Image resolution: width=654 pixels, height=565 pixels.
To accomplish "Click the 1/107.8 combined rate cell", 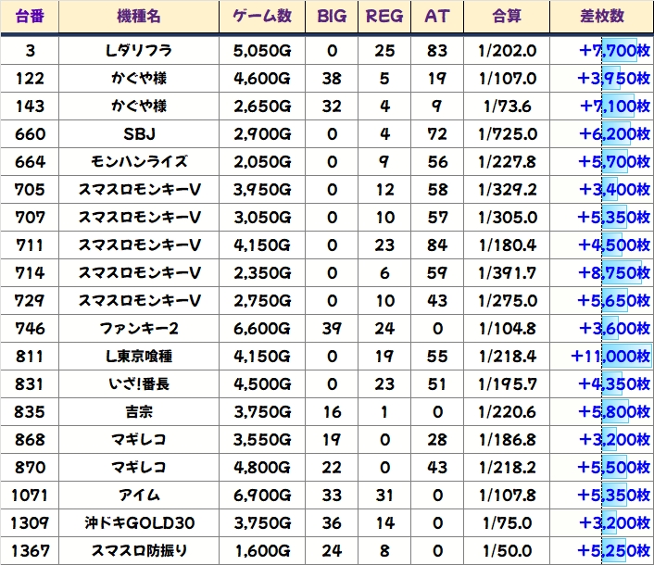I will click(x=507, y=496).
